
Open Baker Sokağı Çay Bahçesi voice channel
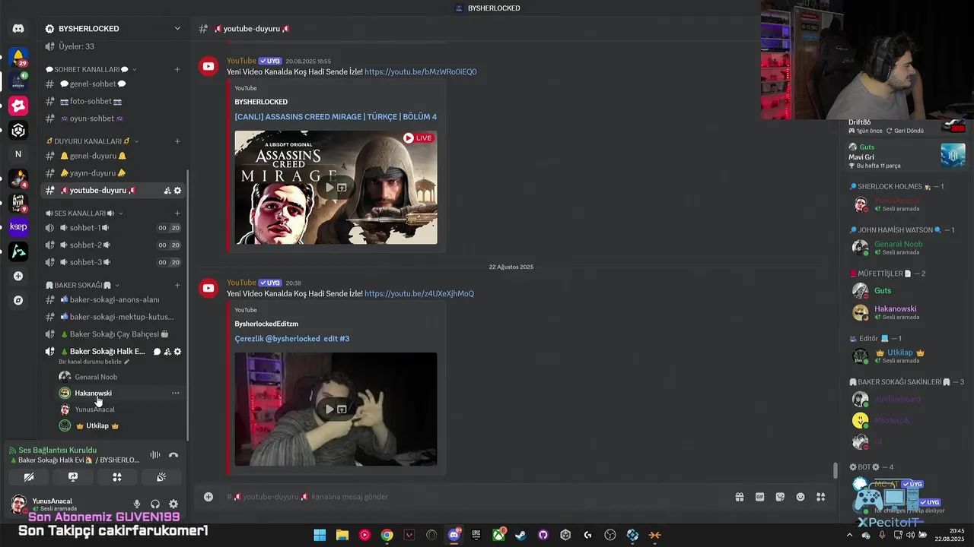point(114,334)
